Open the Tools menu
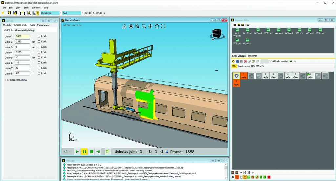 click(x=26, y=8)
